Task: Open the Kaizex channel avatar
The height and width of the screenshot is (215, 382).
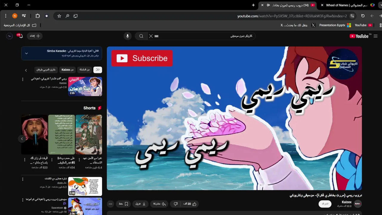Action: click(358, 204)
